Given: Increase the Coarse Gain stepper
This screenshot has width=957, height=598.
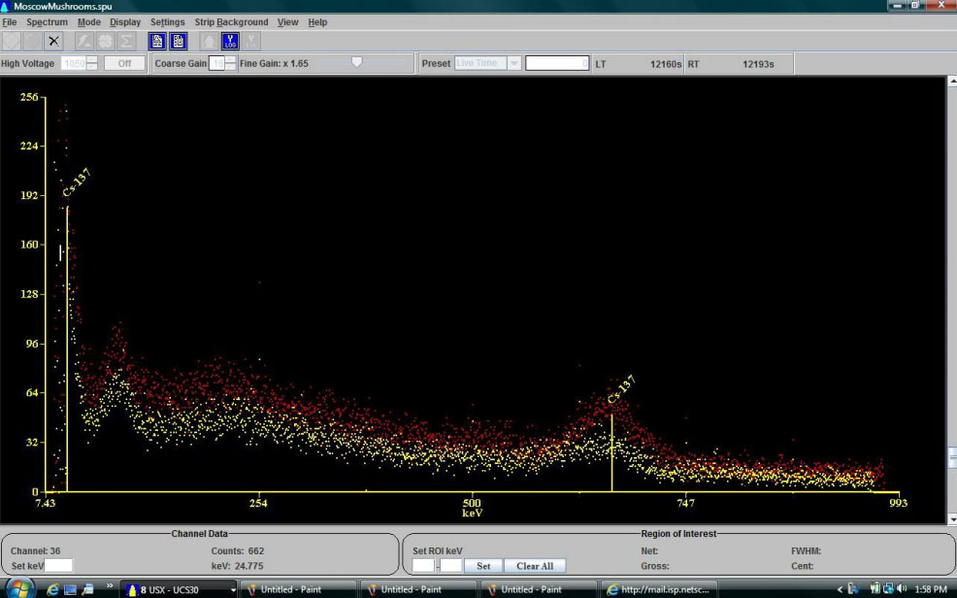Looking at the screenshot, I should tap(230, 60).
